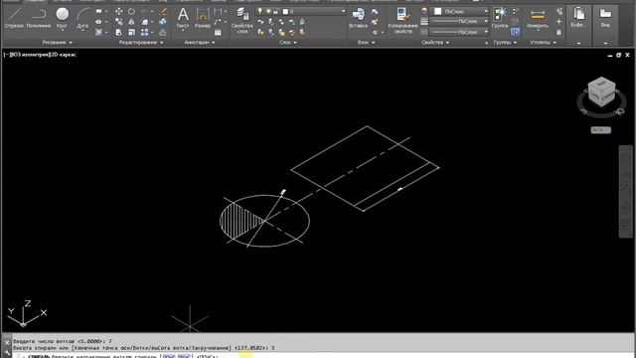Click the Rotate tool icon
Viewport: 636px width, 358px height.
pos(132,11)
